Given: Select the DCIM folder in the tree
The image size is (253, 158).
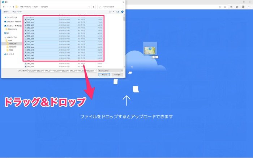Looking at the screenshot, I should click(9, 40).
